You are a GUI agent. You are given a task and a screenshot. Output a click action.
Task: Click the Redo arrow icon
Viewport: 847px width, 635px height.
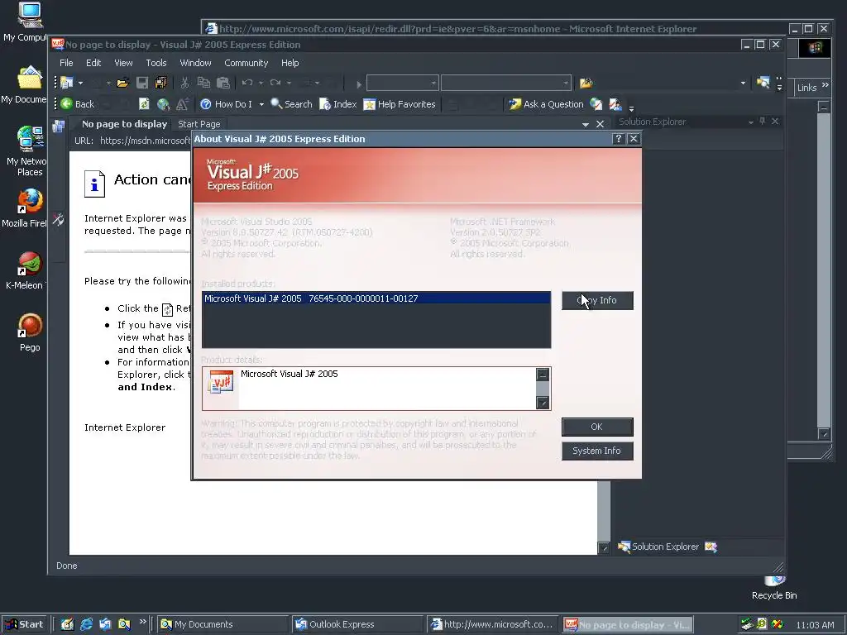click(x=275, y=83)
